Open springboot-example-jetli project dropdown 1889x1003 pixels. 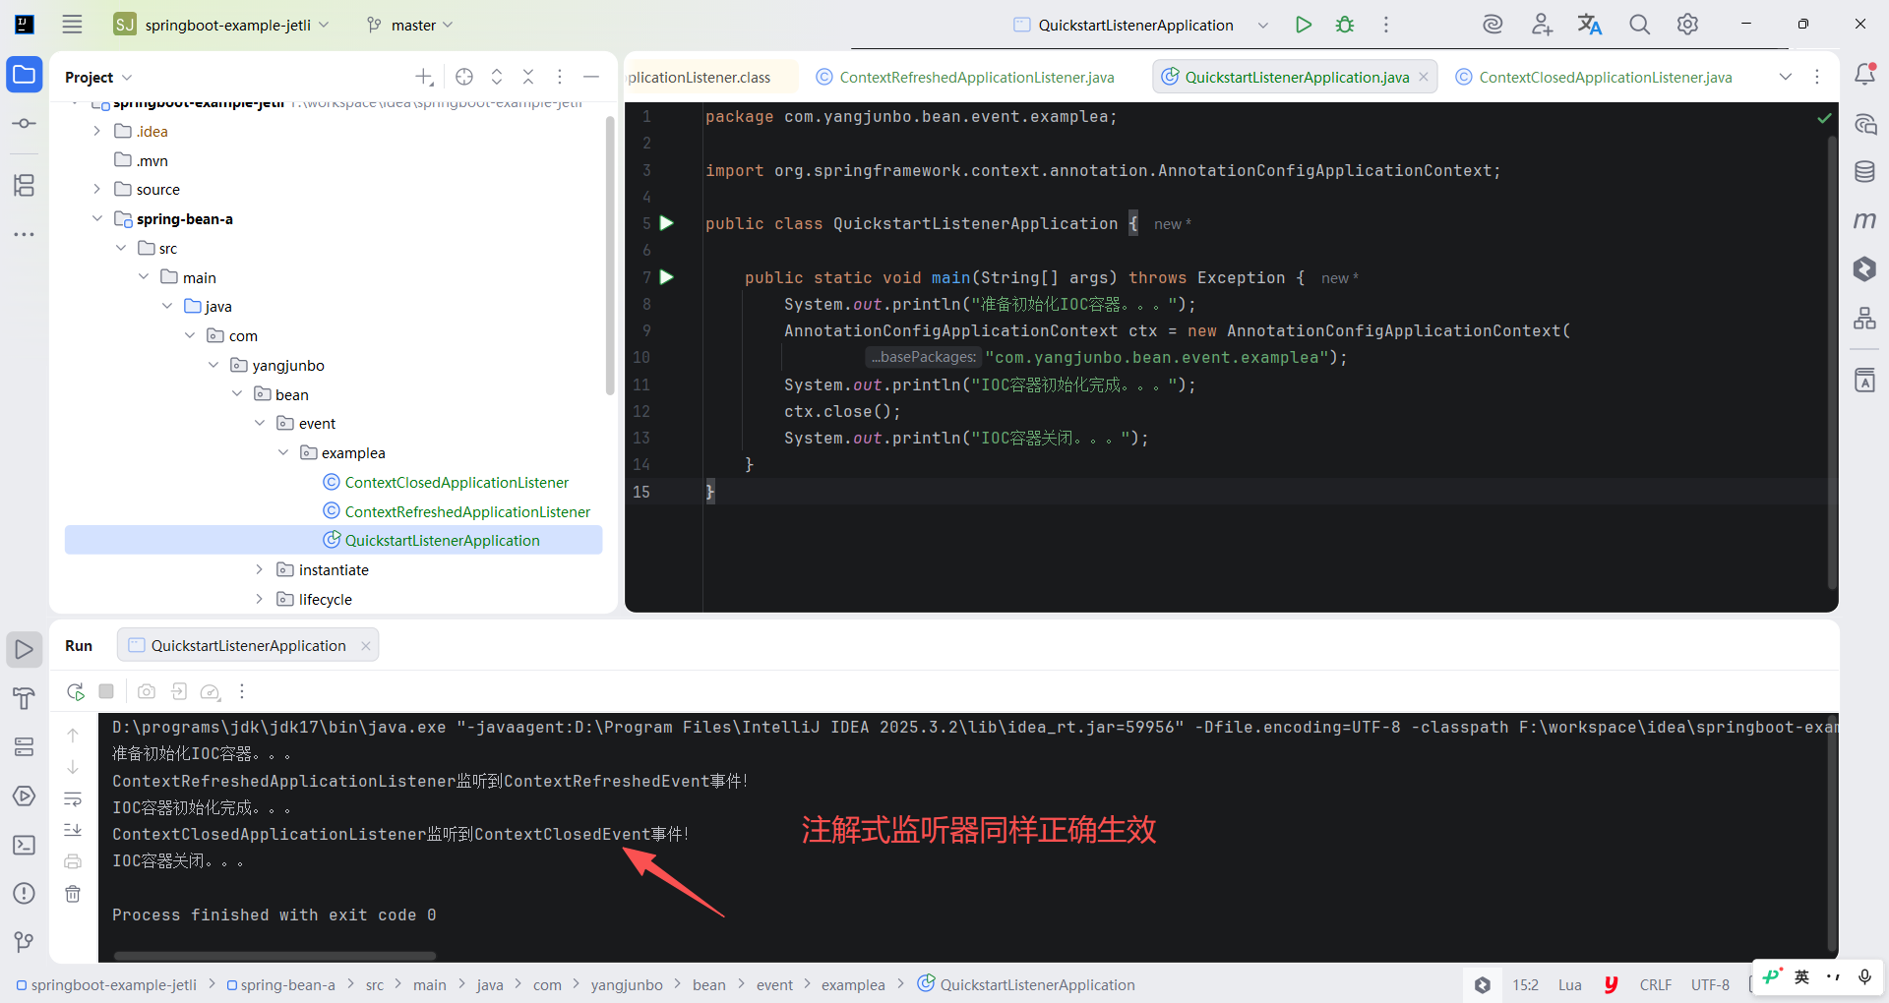222,25
